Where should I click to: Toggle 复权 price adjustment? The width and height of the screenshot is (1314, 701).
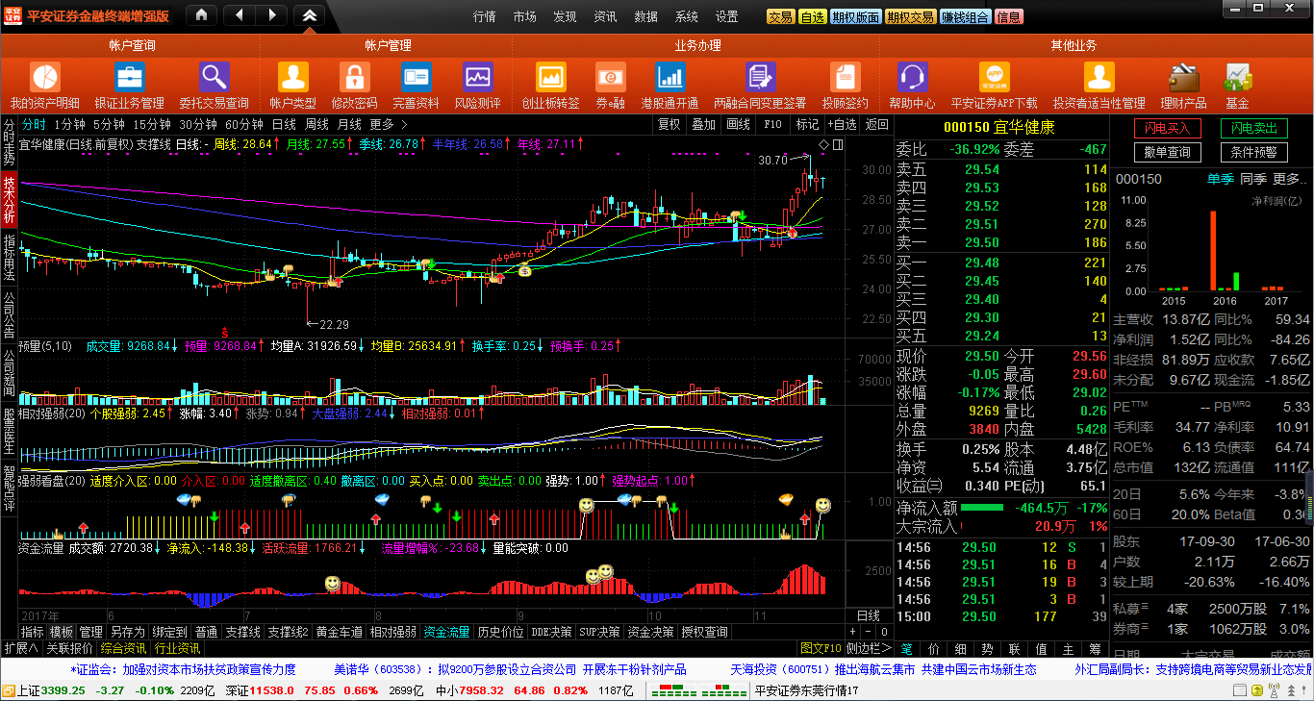[670, 124]
